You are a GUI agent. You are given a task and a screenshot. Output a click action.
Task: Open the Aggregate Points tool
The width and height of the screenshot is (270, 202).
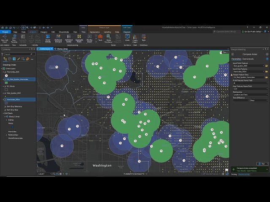79,38
